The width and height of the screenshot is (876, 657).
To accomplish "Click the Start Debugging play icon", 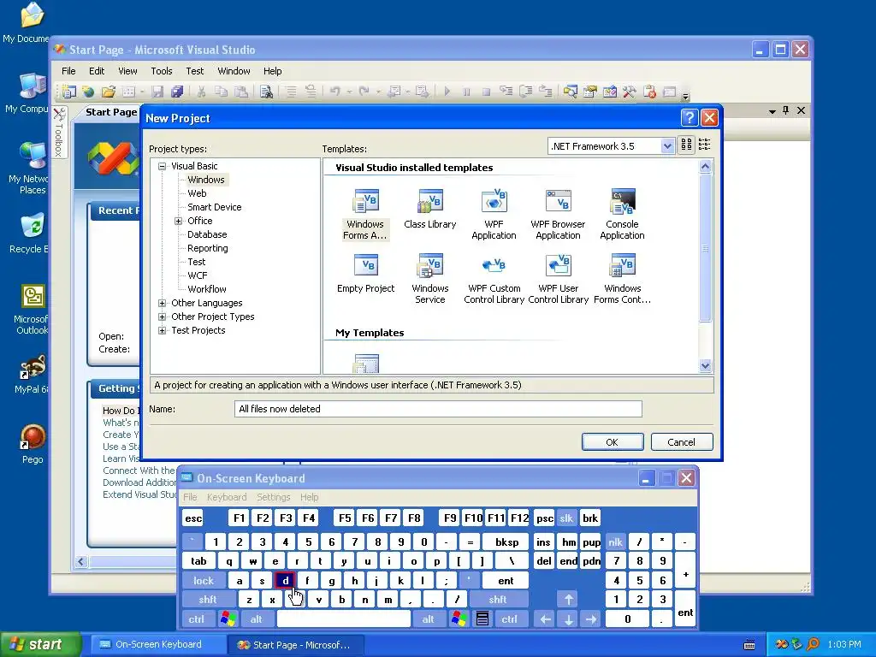I will click(x=447, y=91).
